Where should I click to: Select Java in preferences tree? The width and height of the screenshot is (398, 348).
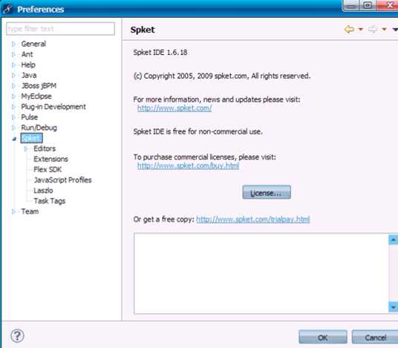29,76
